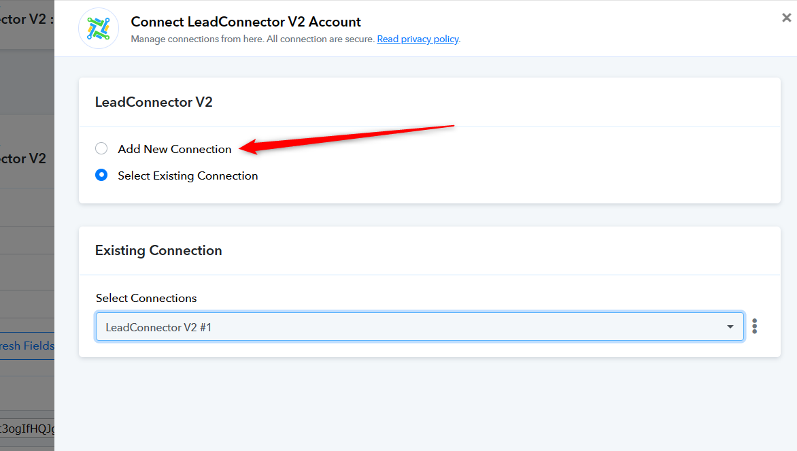The height and width of the screenshot is (451, 797).
Task: Click the dimmed token field showing 3ogIfHQJg
Action: (x=27, y=429)
